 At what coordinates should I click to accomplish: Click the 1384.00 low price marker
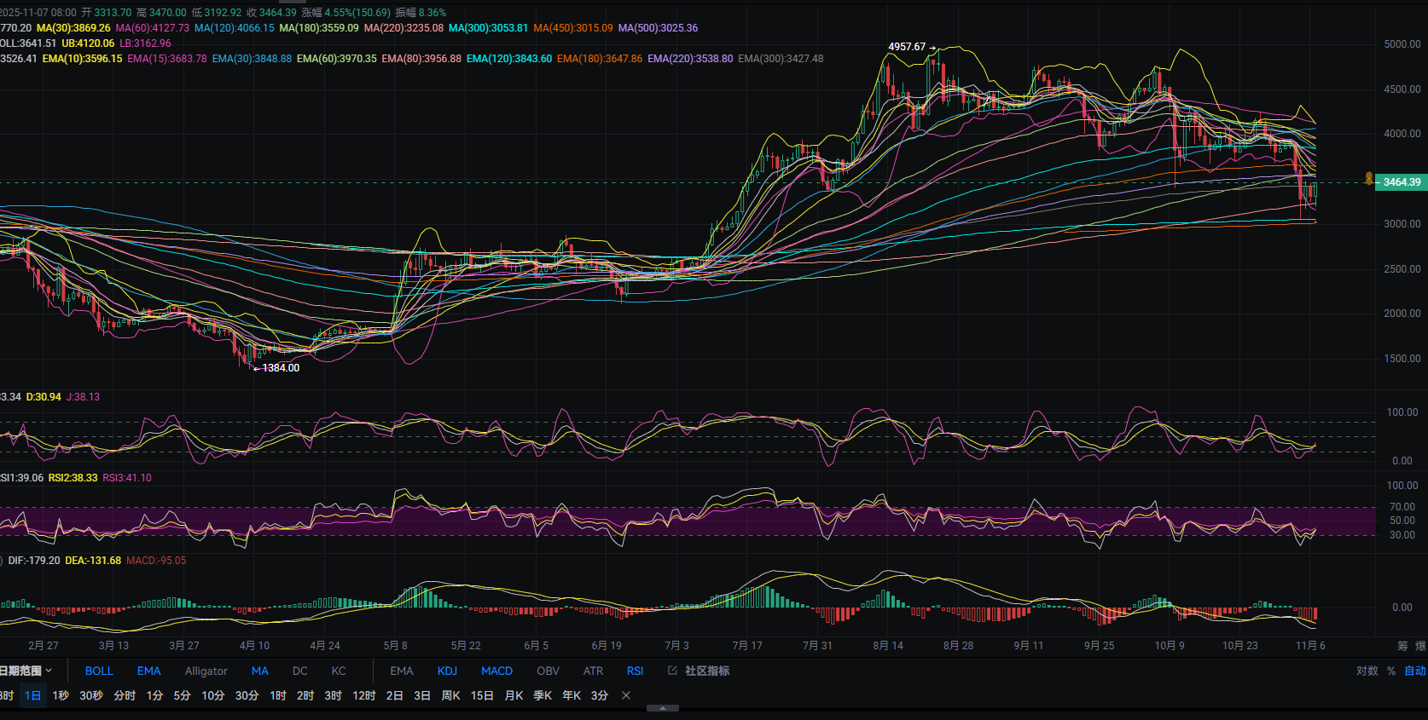pyautogui.click(x=281, y=368)
